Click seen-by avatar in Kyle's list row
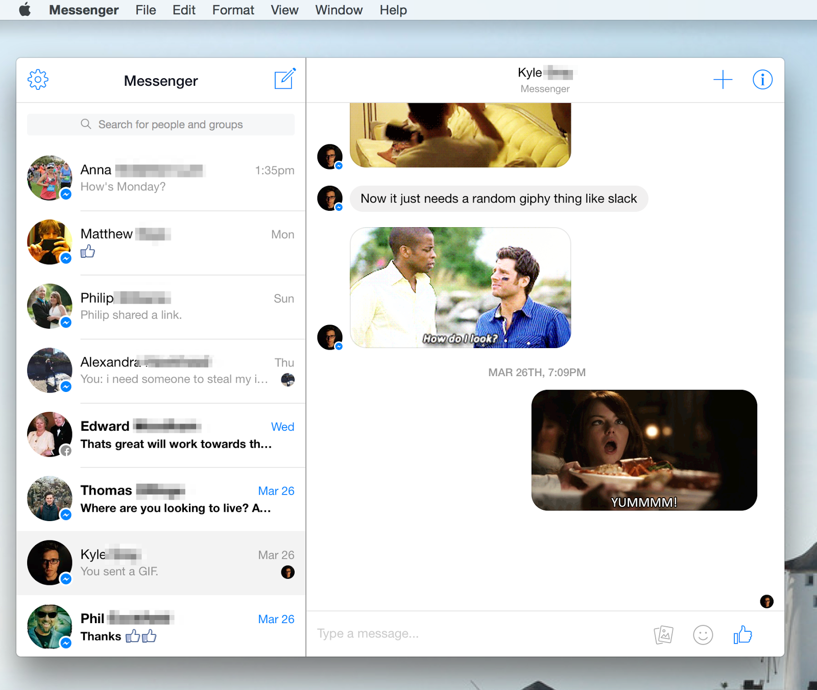817x690 pixels. 288,572
